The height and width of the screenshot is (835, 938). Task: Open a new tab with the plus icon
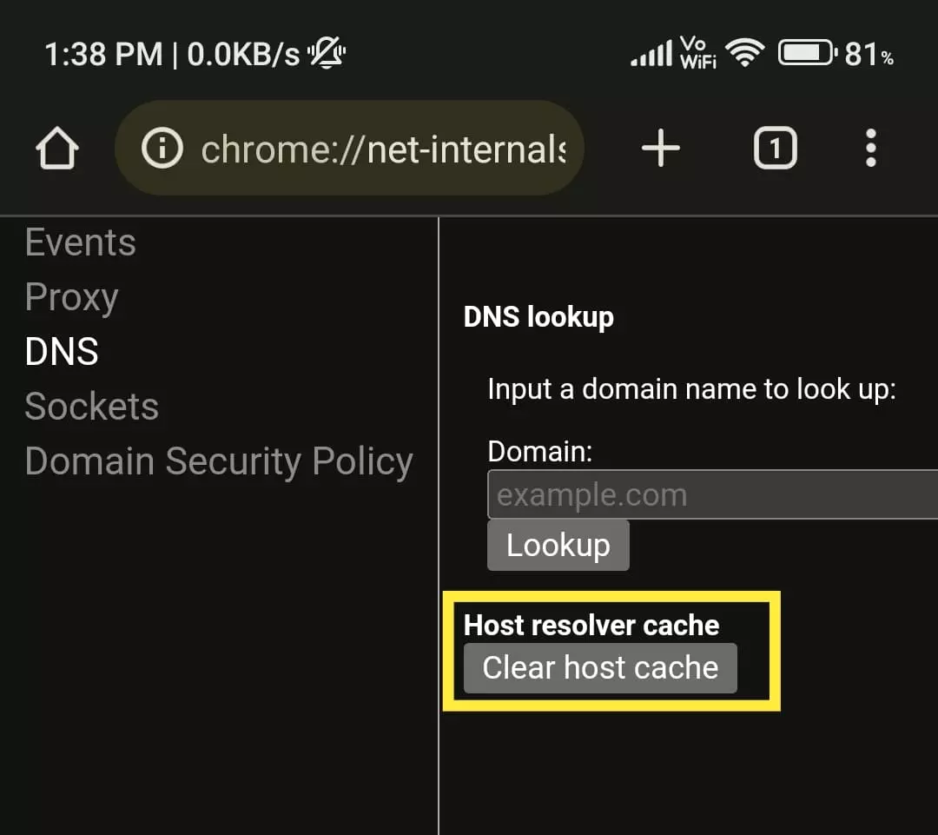tap(660, 148)
